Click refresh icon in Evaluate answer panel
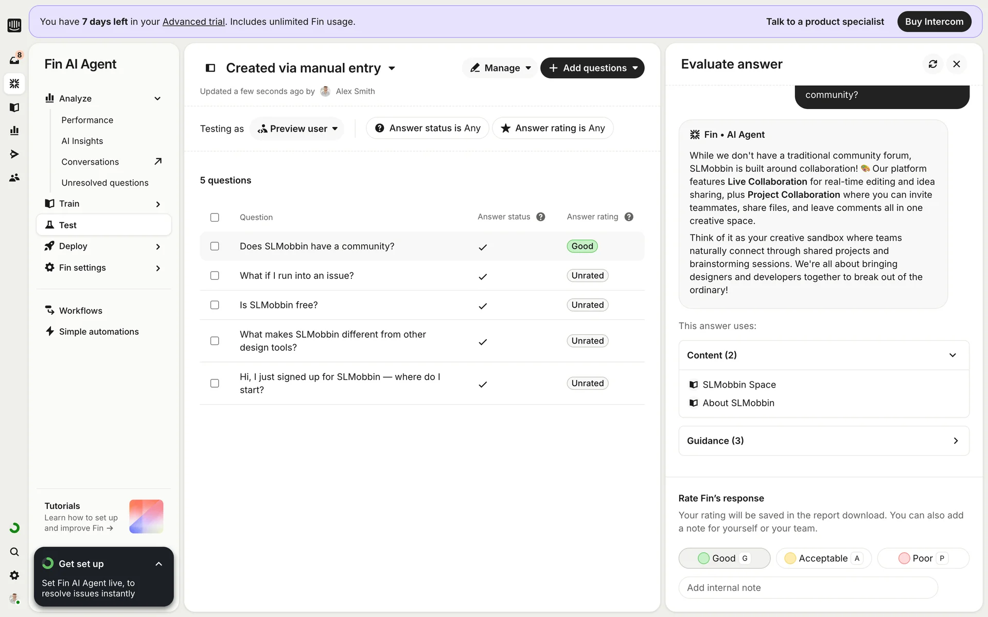This screenshot has width=988, height=617. pos(932,64)
